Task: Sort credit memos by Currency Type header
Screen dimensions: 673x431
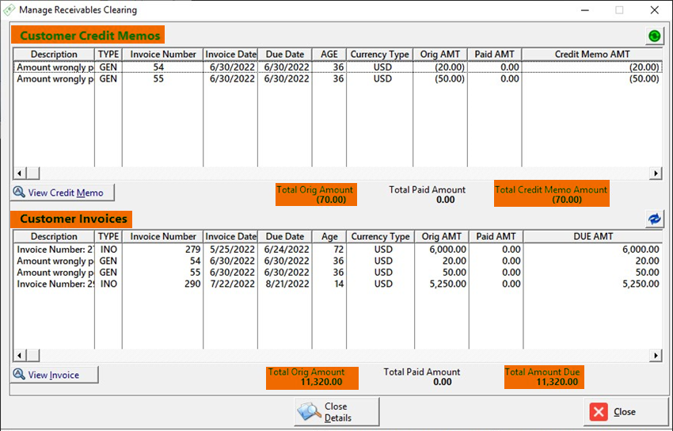Action: click(379, 54)
